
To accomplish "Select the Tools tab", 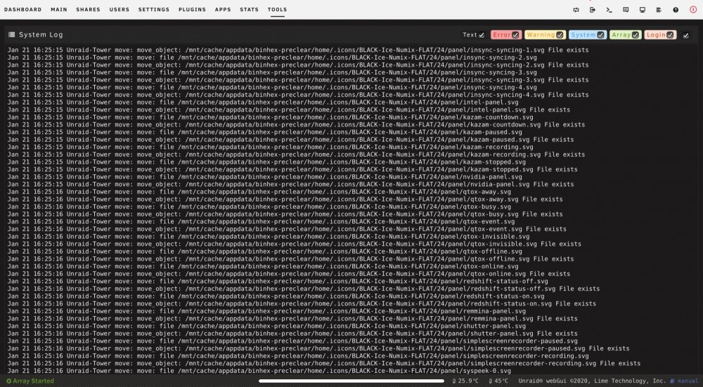I will click(277, 9).
